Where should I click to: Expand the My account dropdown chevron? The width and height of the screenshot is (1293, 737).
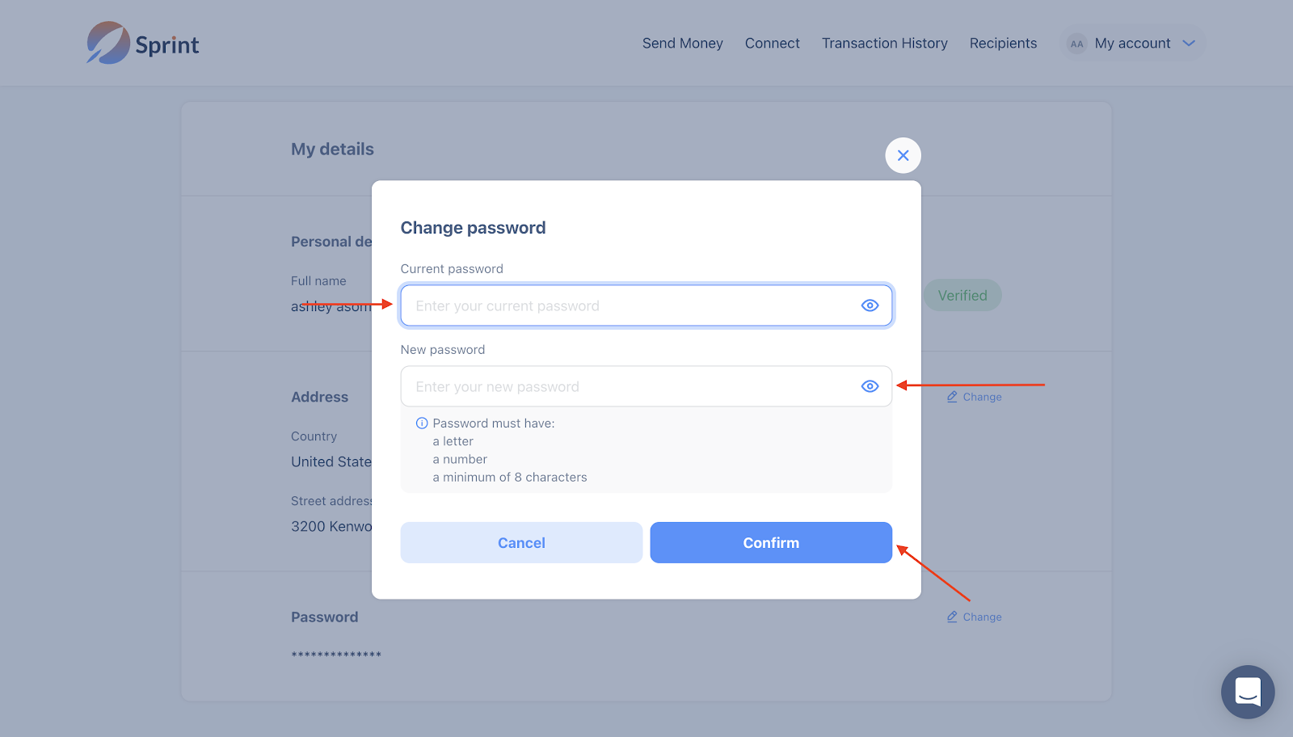point(1189,44)
